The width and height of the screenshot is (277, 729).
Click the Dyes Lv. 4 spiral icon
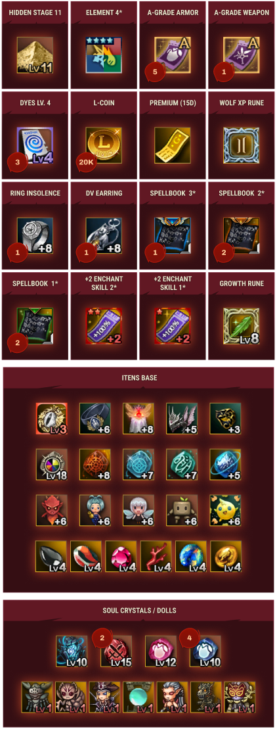(x=35, y=145)
